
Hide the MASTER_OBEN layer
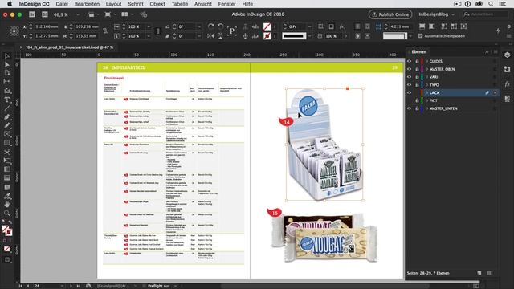(409, 69)
